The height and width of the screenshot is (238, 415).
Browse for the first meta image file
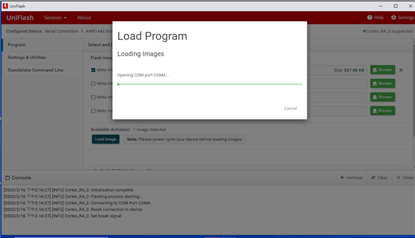coord(383,70)
